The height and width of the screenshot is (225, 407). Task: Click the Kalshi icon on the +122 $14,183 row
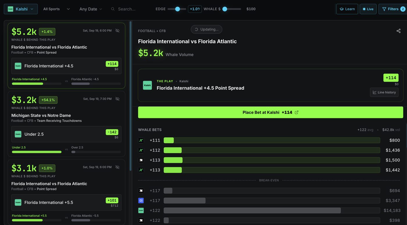coord(141,210)
